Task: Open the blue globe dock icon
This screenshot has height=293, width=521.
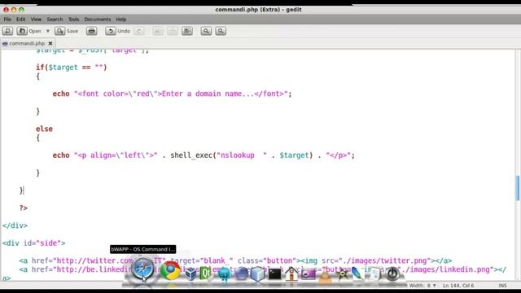Action: (x=241, y=274)
